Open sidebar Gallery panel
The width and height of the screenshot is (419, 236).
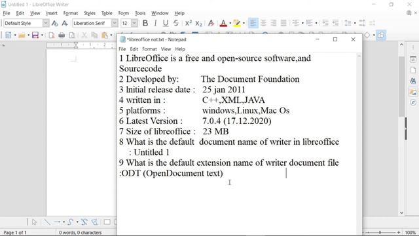413,92
